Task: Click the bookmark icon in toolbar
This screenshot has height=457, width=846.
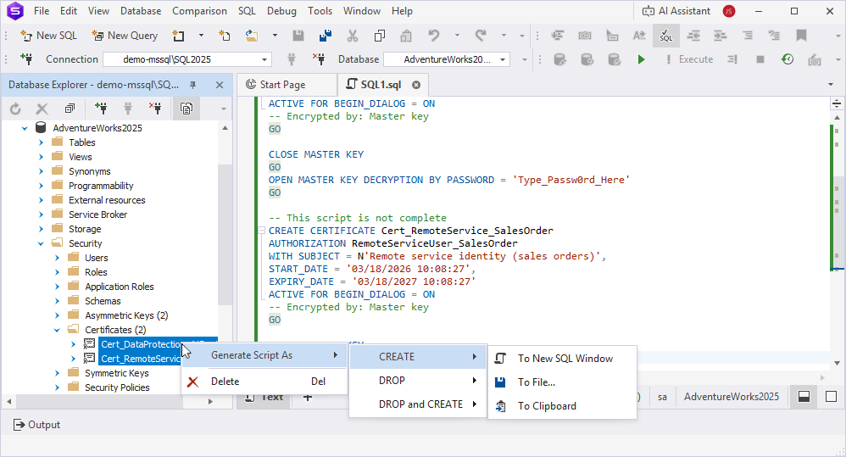Action: (801, 36)
